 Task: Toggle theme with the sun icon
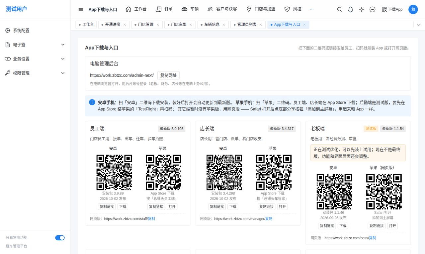361,9
